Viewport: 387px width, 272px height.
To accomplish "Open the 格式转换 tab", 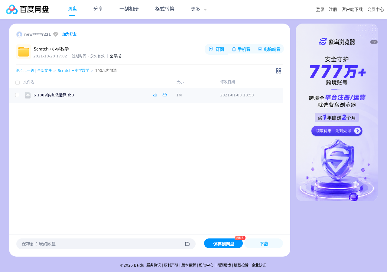I will coord(165,9).
